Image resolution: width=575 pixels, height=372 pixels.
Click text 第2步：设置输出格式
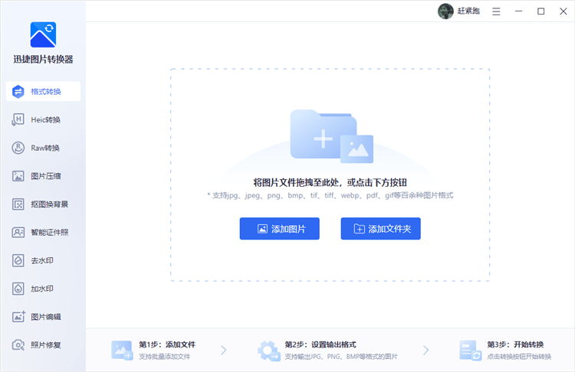click(320, 344)
